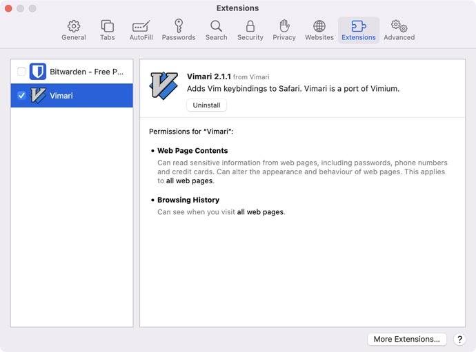
Task: Select the Passwords key icon
Action: (x=179, y=30)
